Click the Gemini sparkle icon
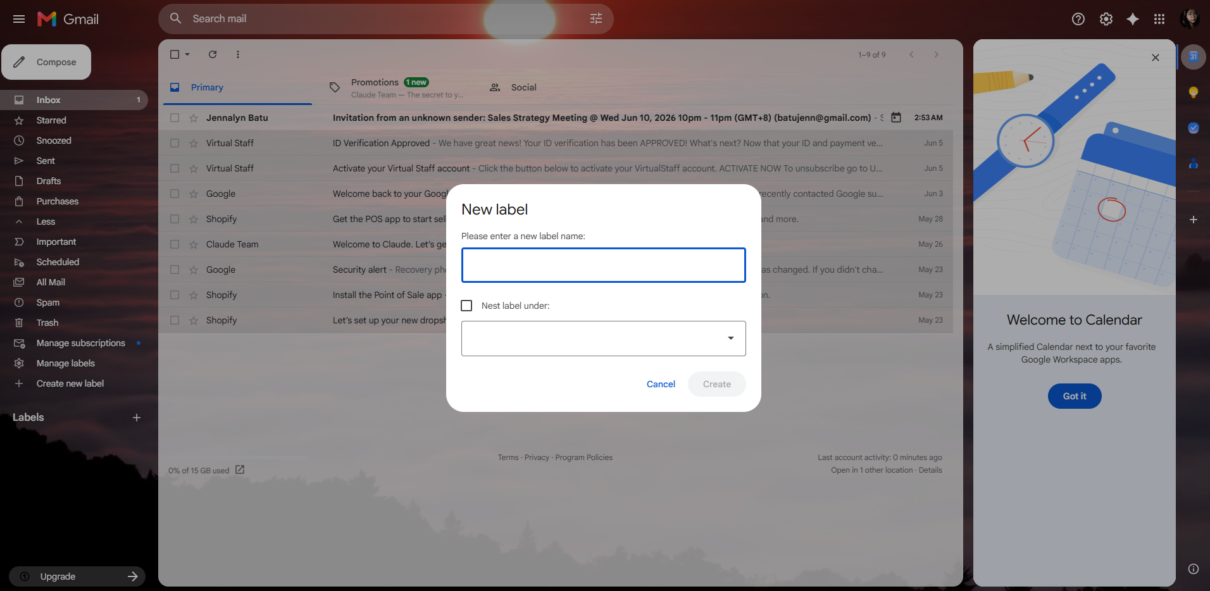The width and height of the screenshot is (1210, 591). (x=1133, y=19)
